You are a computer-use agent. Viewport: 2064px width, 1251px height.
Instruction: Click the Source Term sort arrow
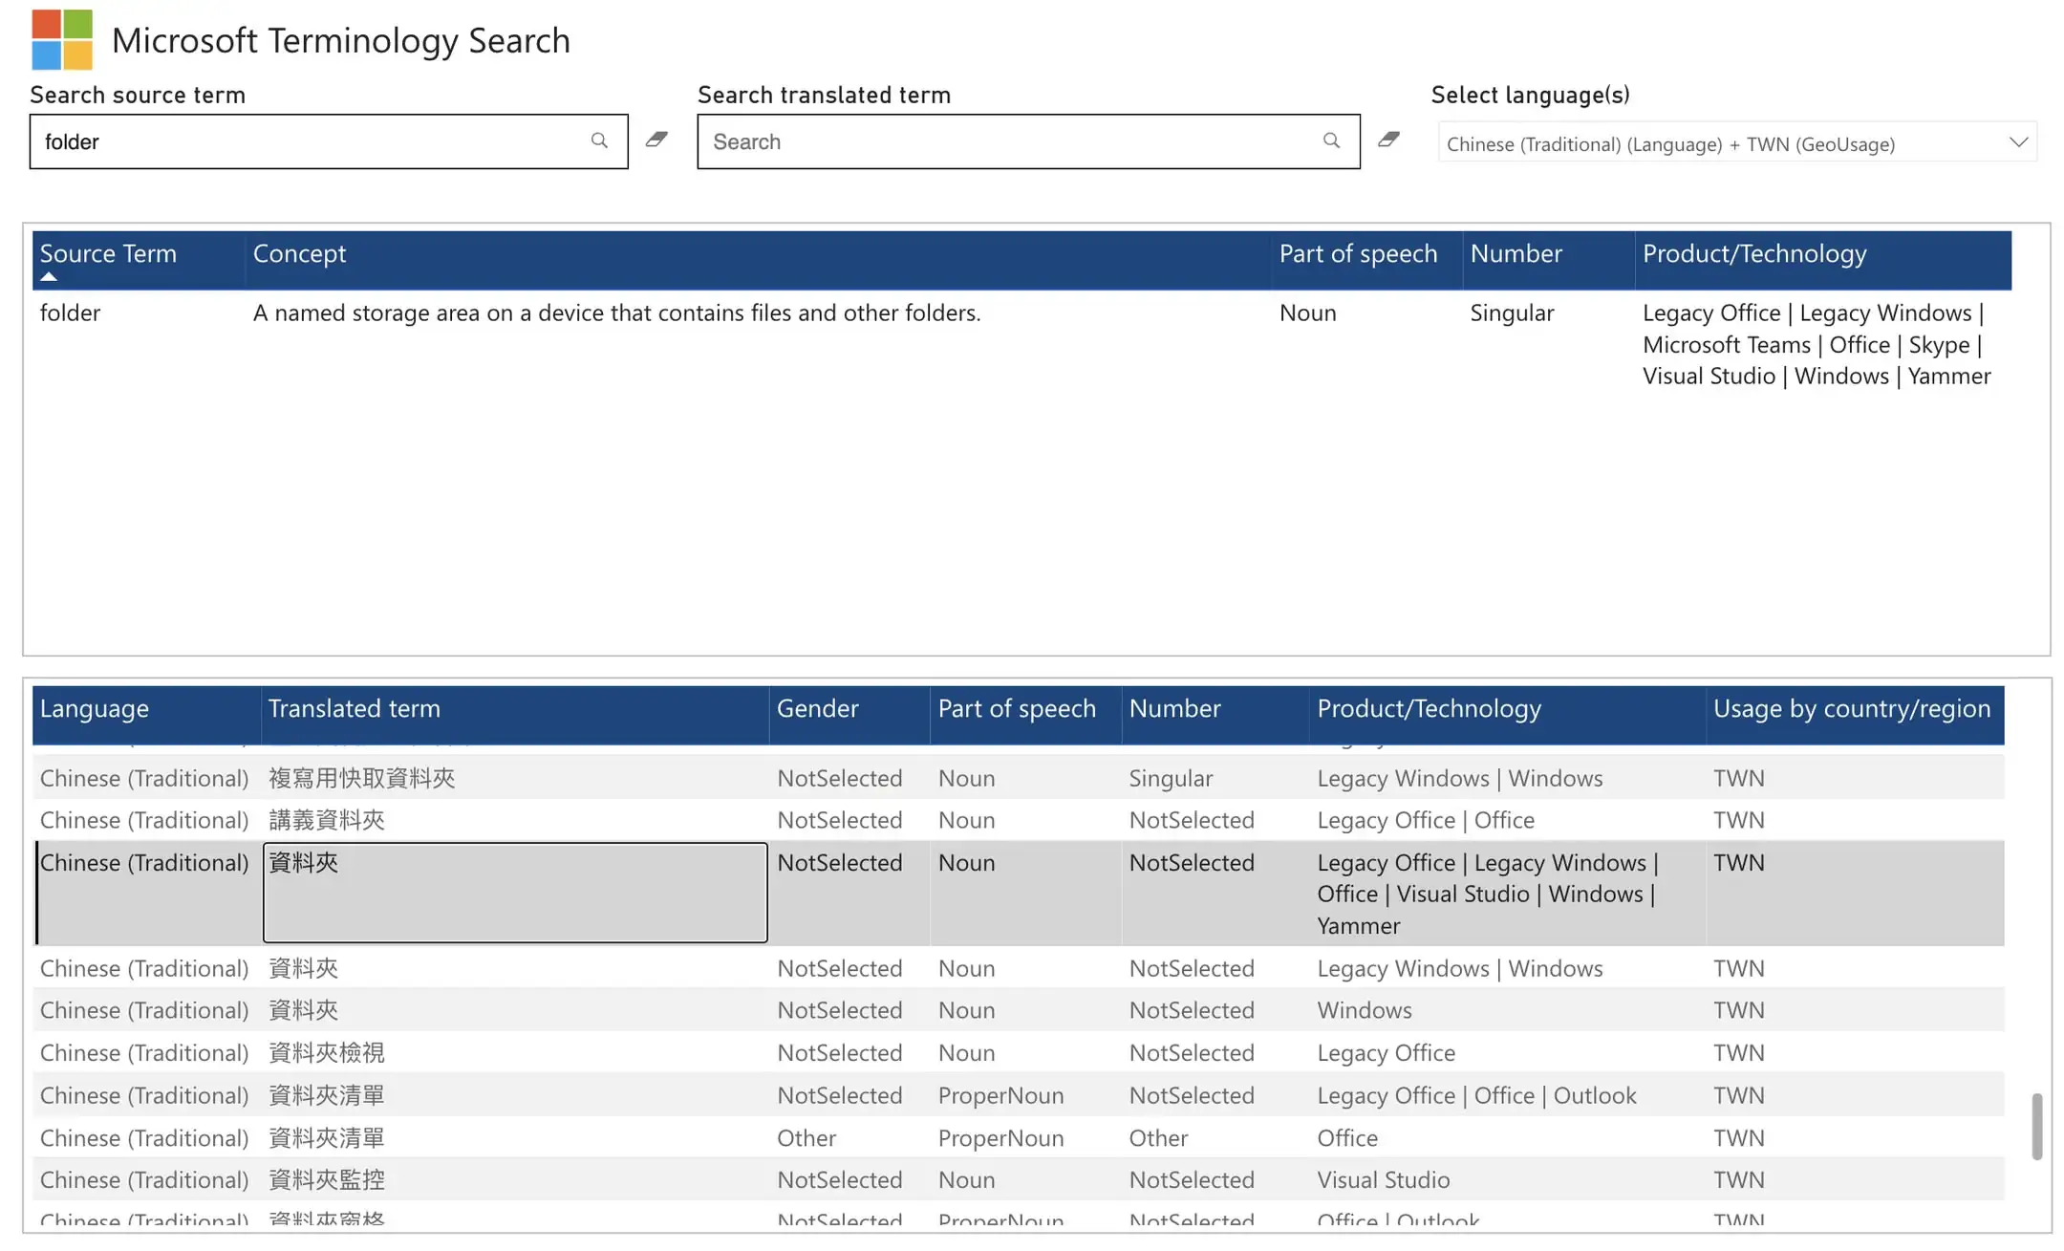49,277
